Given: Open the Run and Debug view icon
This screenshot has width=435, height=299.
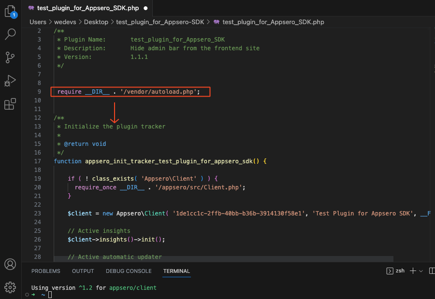Looking at the screenshot, I should (x=10, y=81).
